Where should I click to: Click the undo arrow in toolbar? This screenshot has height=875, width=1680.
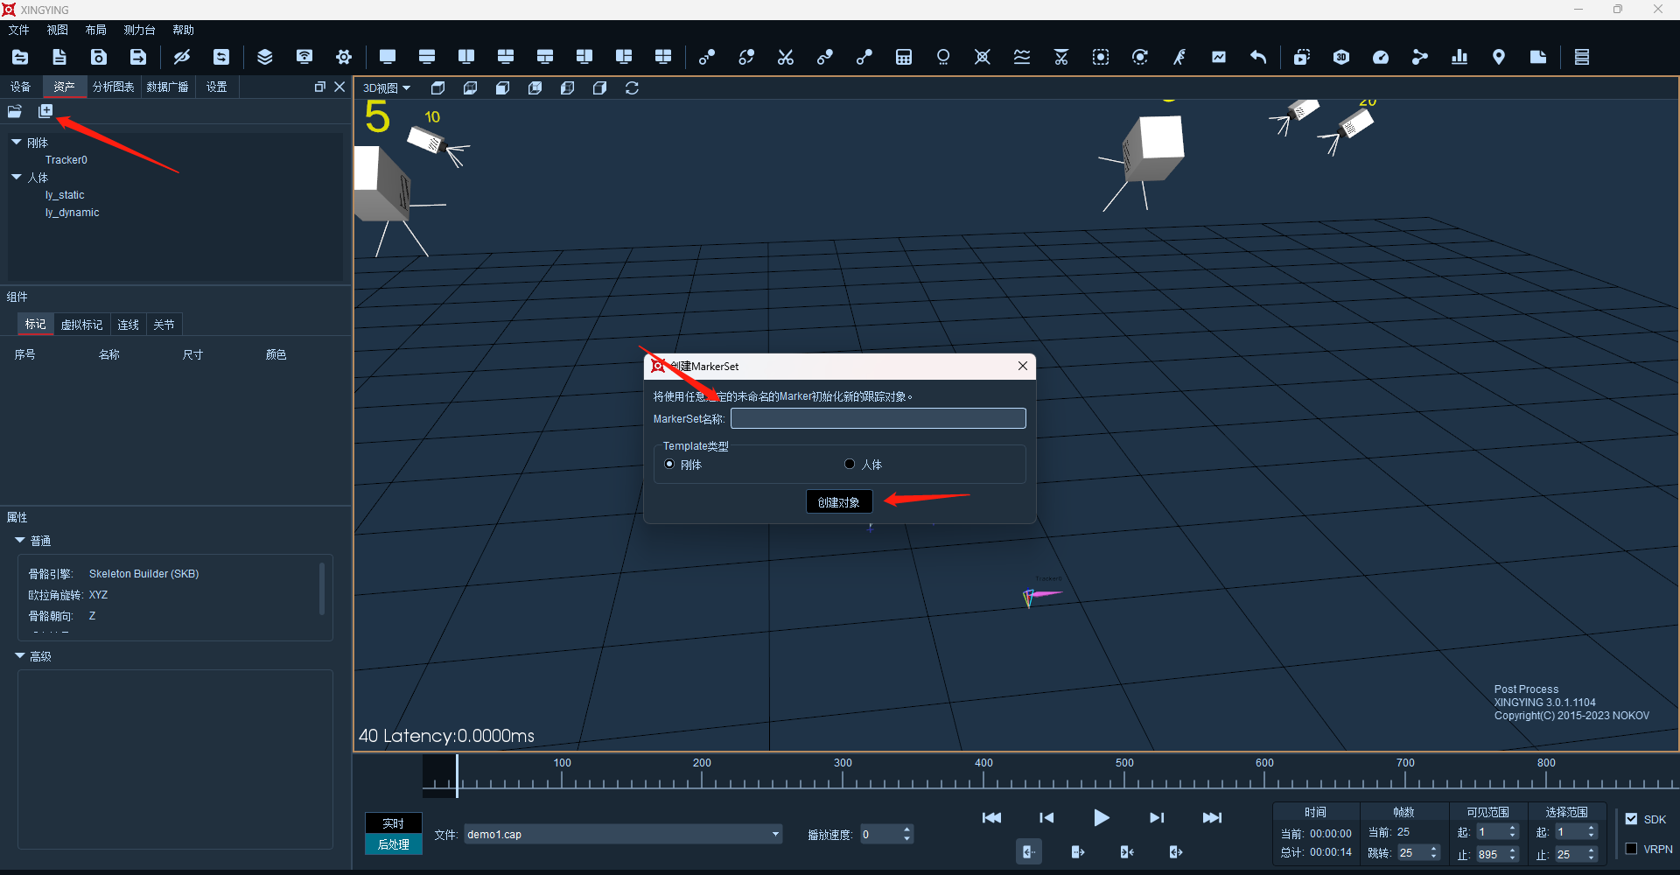click(x=1258, y=57)
